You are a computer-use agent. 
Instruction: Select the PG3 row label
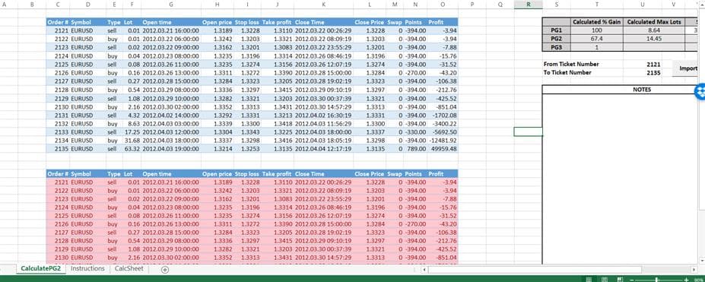coord(557,47)
